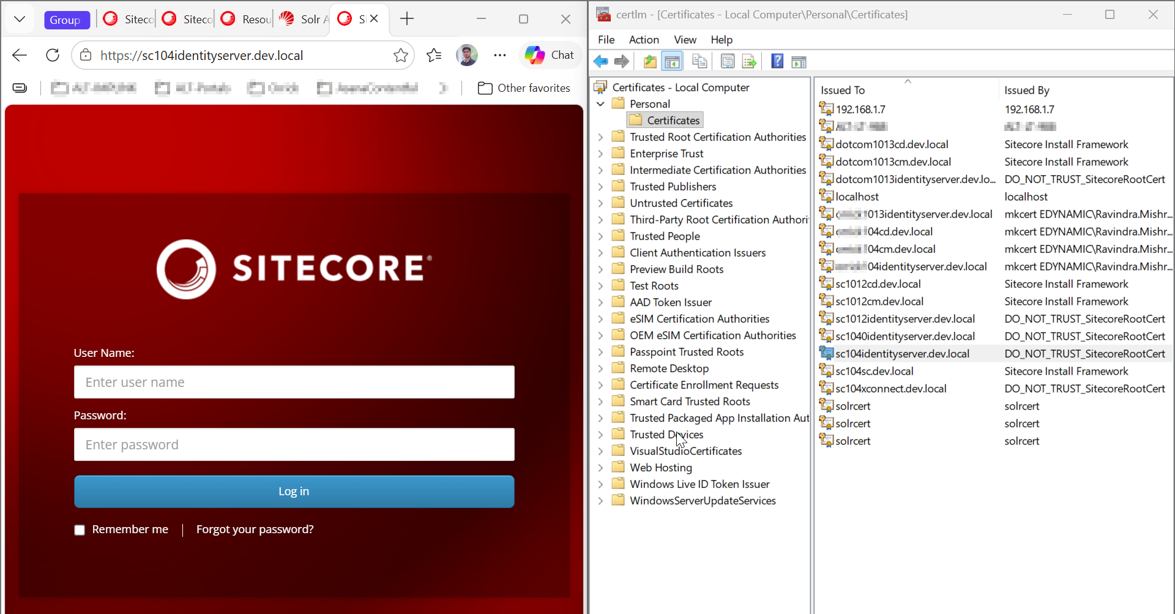Screen dimensions: 1175x614
Task: Open Edge Settings and more menu
Action: click(500, 55)
